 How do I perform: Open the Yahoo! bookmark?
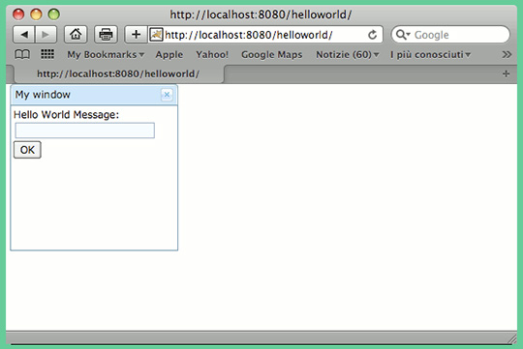click(x=212, y=54)
